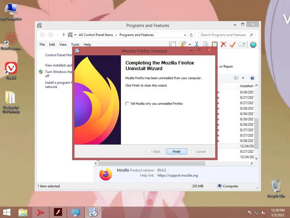Go up one level with the up arrow
The width and height of the screenshot is (290, 218).
(64, 35)
